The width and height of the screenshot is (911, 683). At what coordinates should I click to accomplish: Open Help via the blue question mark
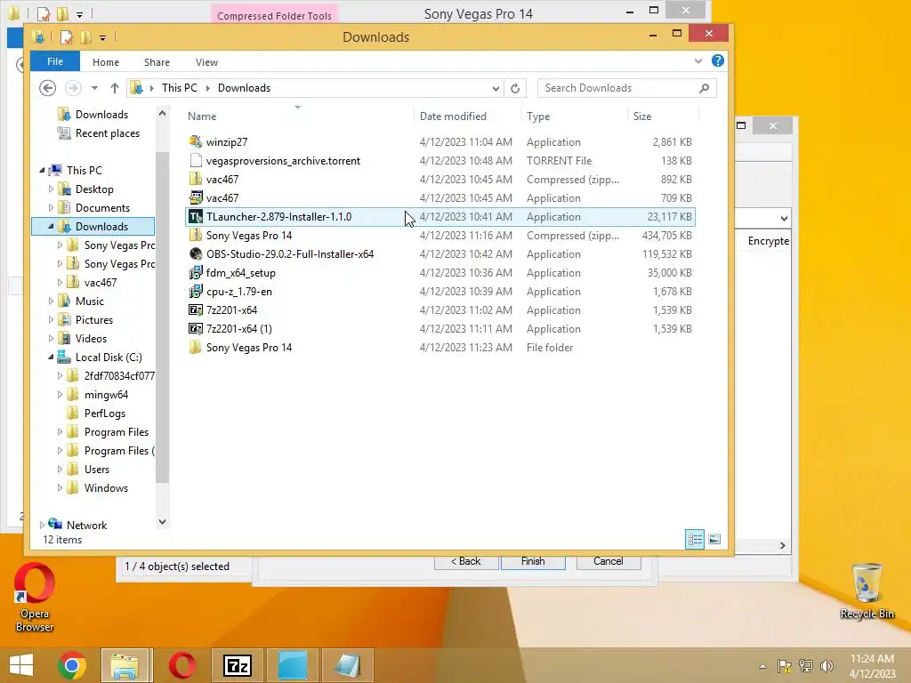coord(718,61)
